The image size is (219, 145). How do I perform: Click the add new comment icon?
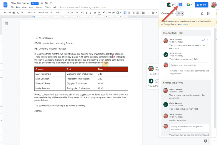[x=209, y=13]
